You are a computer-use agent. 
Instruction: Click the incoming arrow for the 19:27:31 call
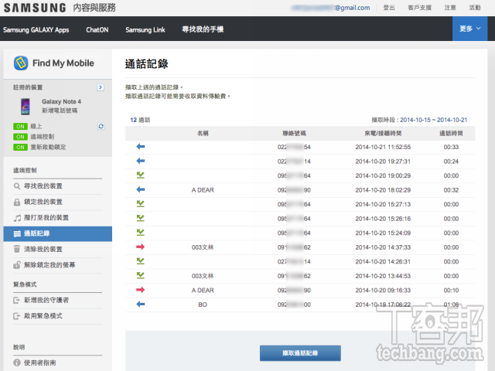(x=141, y=161)
